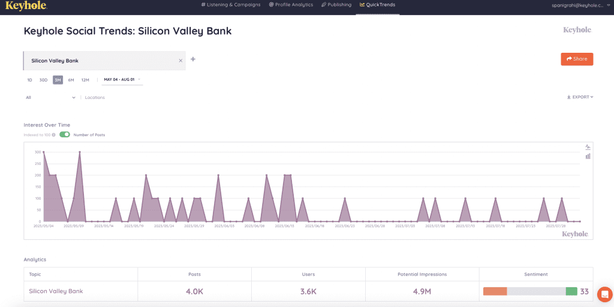The width and height of the screenshot is (614, 307).
Task: Switch to bar chart view icon
Action: point(588,156)
